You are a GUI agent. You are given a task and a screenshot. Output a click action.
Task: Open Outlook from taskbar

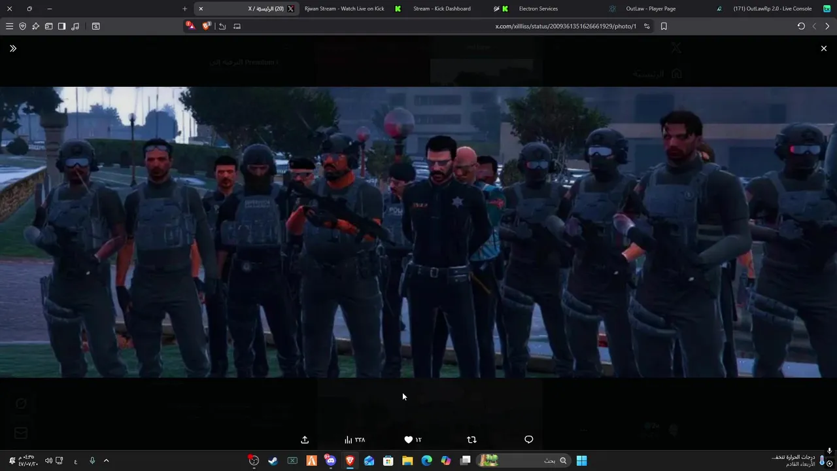[369, 461]
